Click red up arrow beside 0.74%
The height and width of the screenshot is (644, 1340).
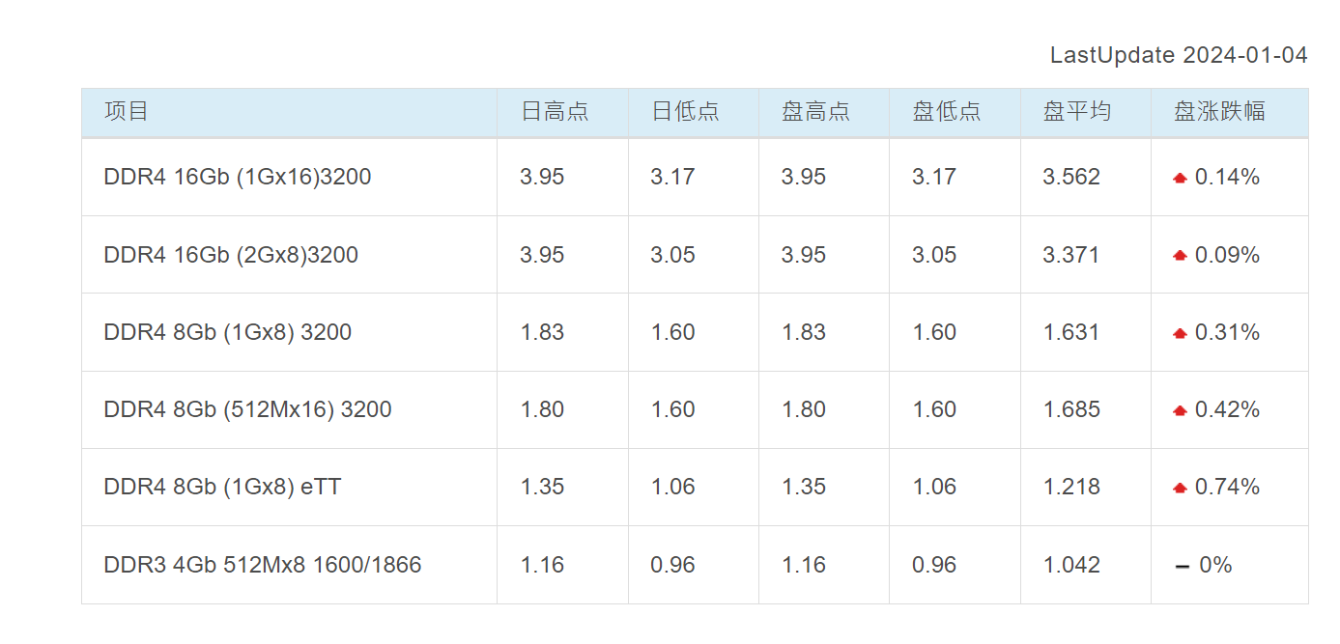pyautogui.click(x=1180, y=488)
